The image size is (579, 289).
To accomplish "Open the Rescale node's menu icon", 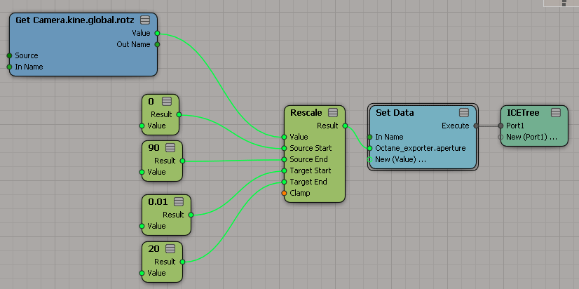I will pos(333,112).
